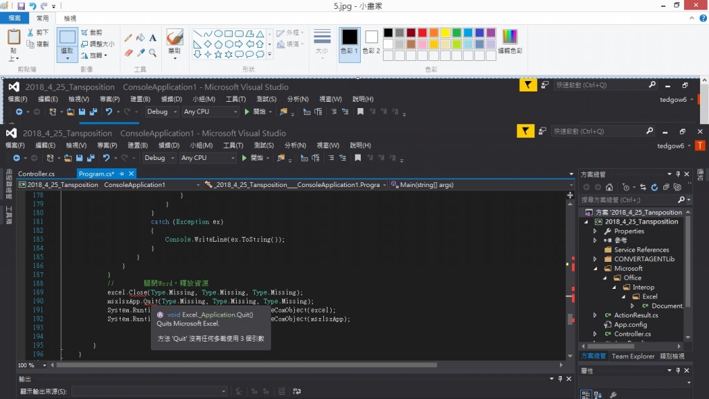
Task: Click bookmark icon in lower Visual Studio toolbar
Action: (x=358, y=158)
